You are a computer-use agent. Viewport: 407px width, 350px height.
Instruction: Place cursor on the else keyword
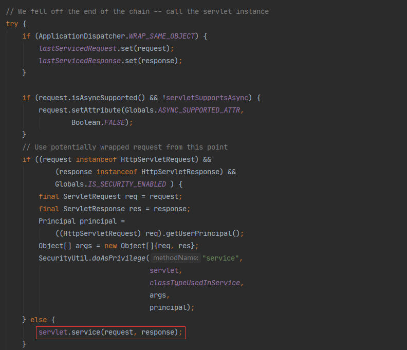(x=39, y=320)
